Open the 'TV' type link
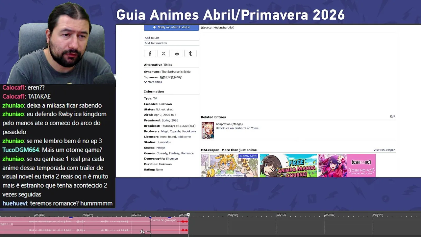421x237 pixels. pyautogui.click(x=155, y=98)
